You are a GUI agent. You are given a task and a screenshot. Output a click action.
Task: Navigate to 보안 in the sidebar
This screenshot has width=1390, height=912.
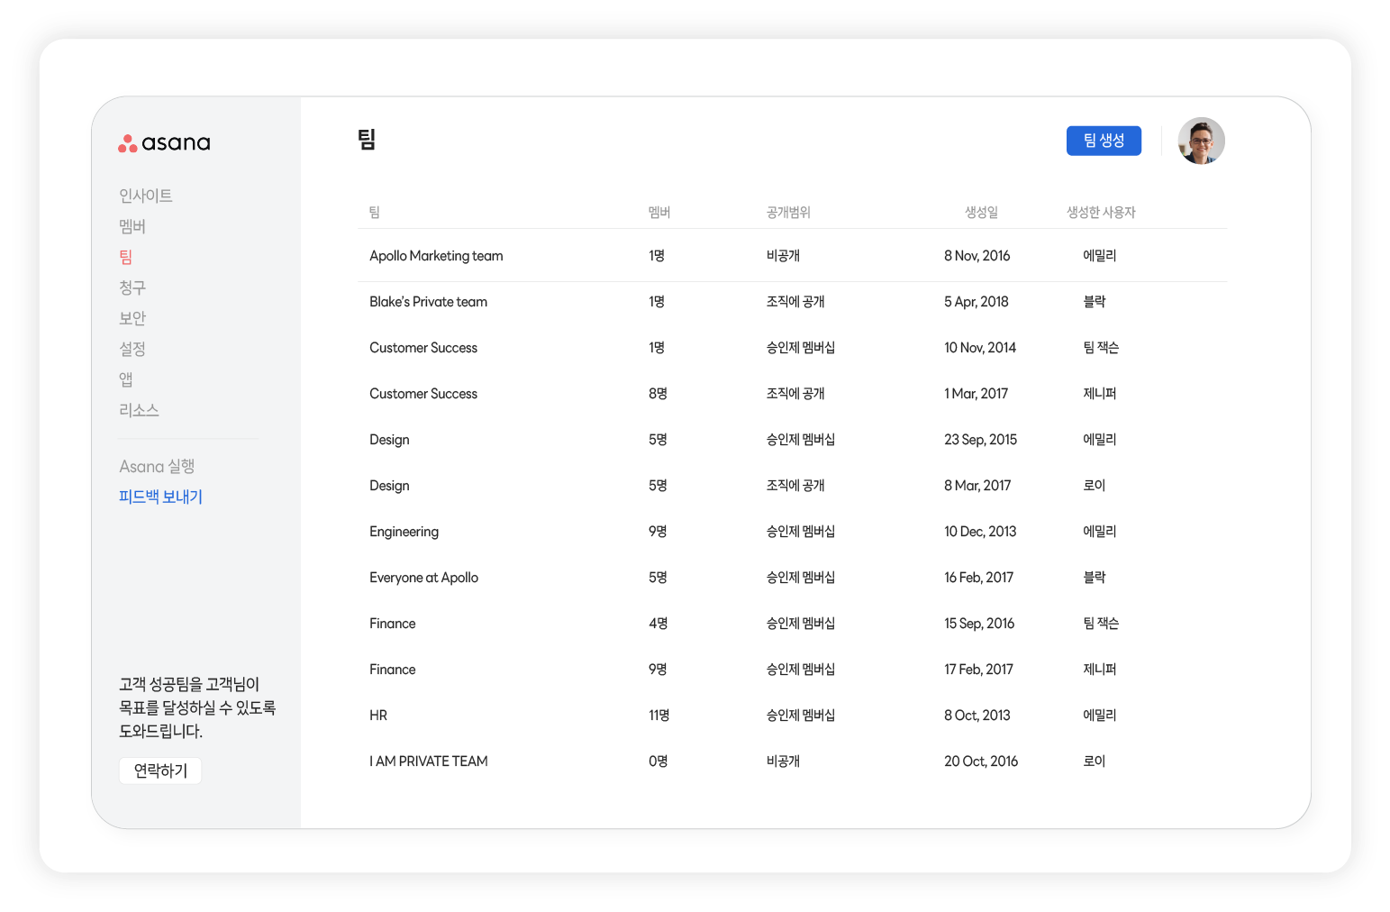(132, 318)
